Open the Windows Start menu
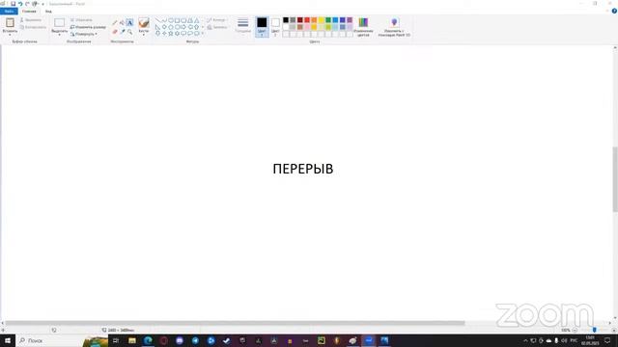Viewport: 618px width, 347px height. click(x=8, y=340)
